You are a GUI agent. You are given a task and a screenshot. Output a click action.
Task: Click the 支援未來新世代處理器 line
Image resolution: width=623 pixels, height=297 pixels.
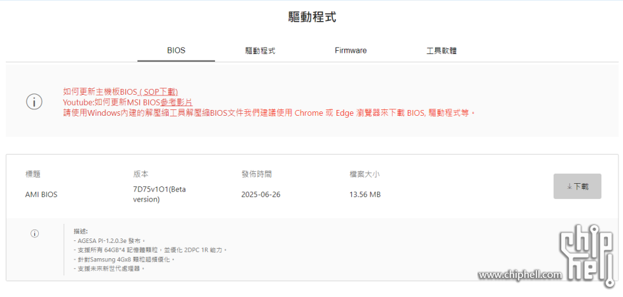pyautogui.click(x=109, y=268)
